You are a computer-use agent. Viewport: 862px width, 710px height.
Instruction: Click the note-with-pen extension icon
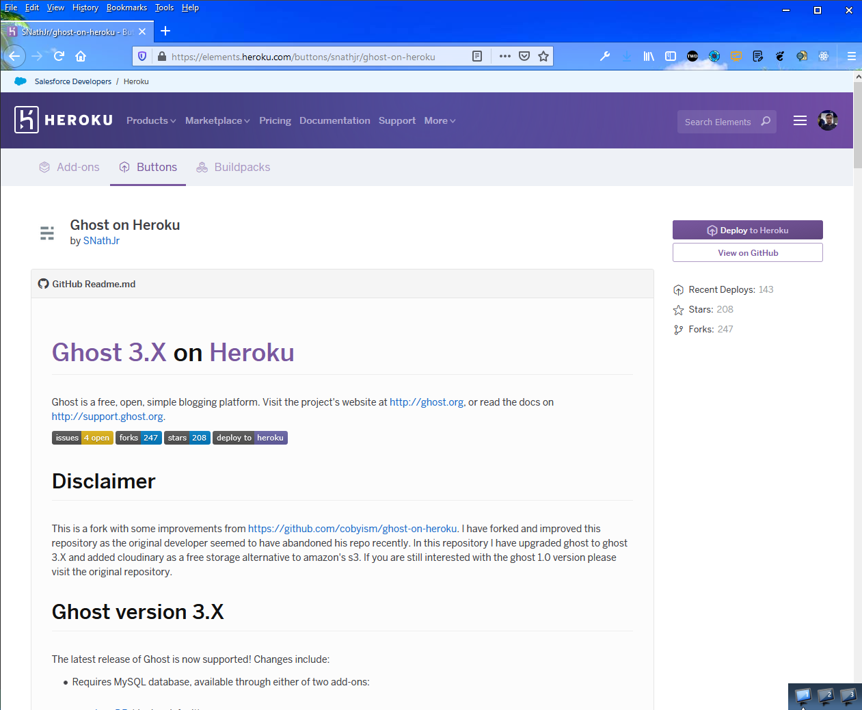[758, 56]
